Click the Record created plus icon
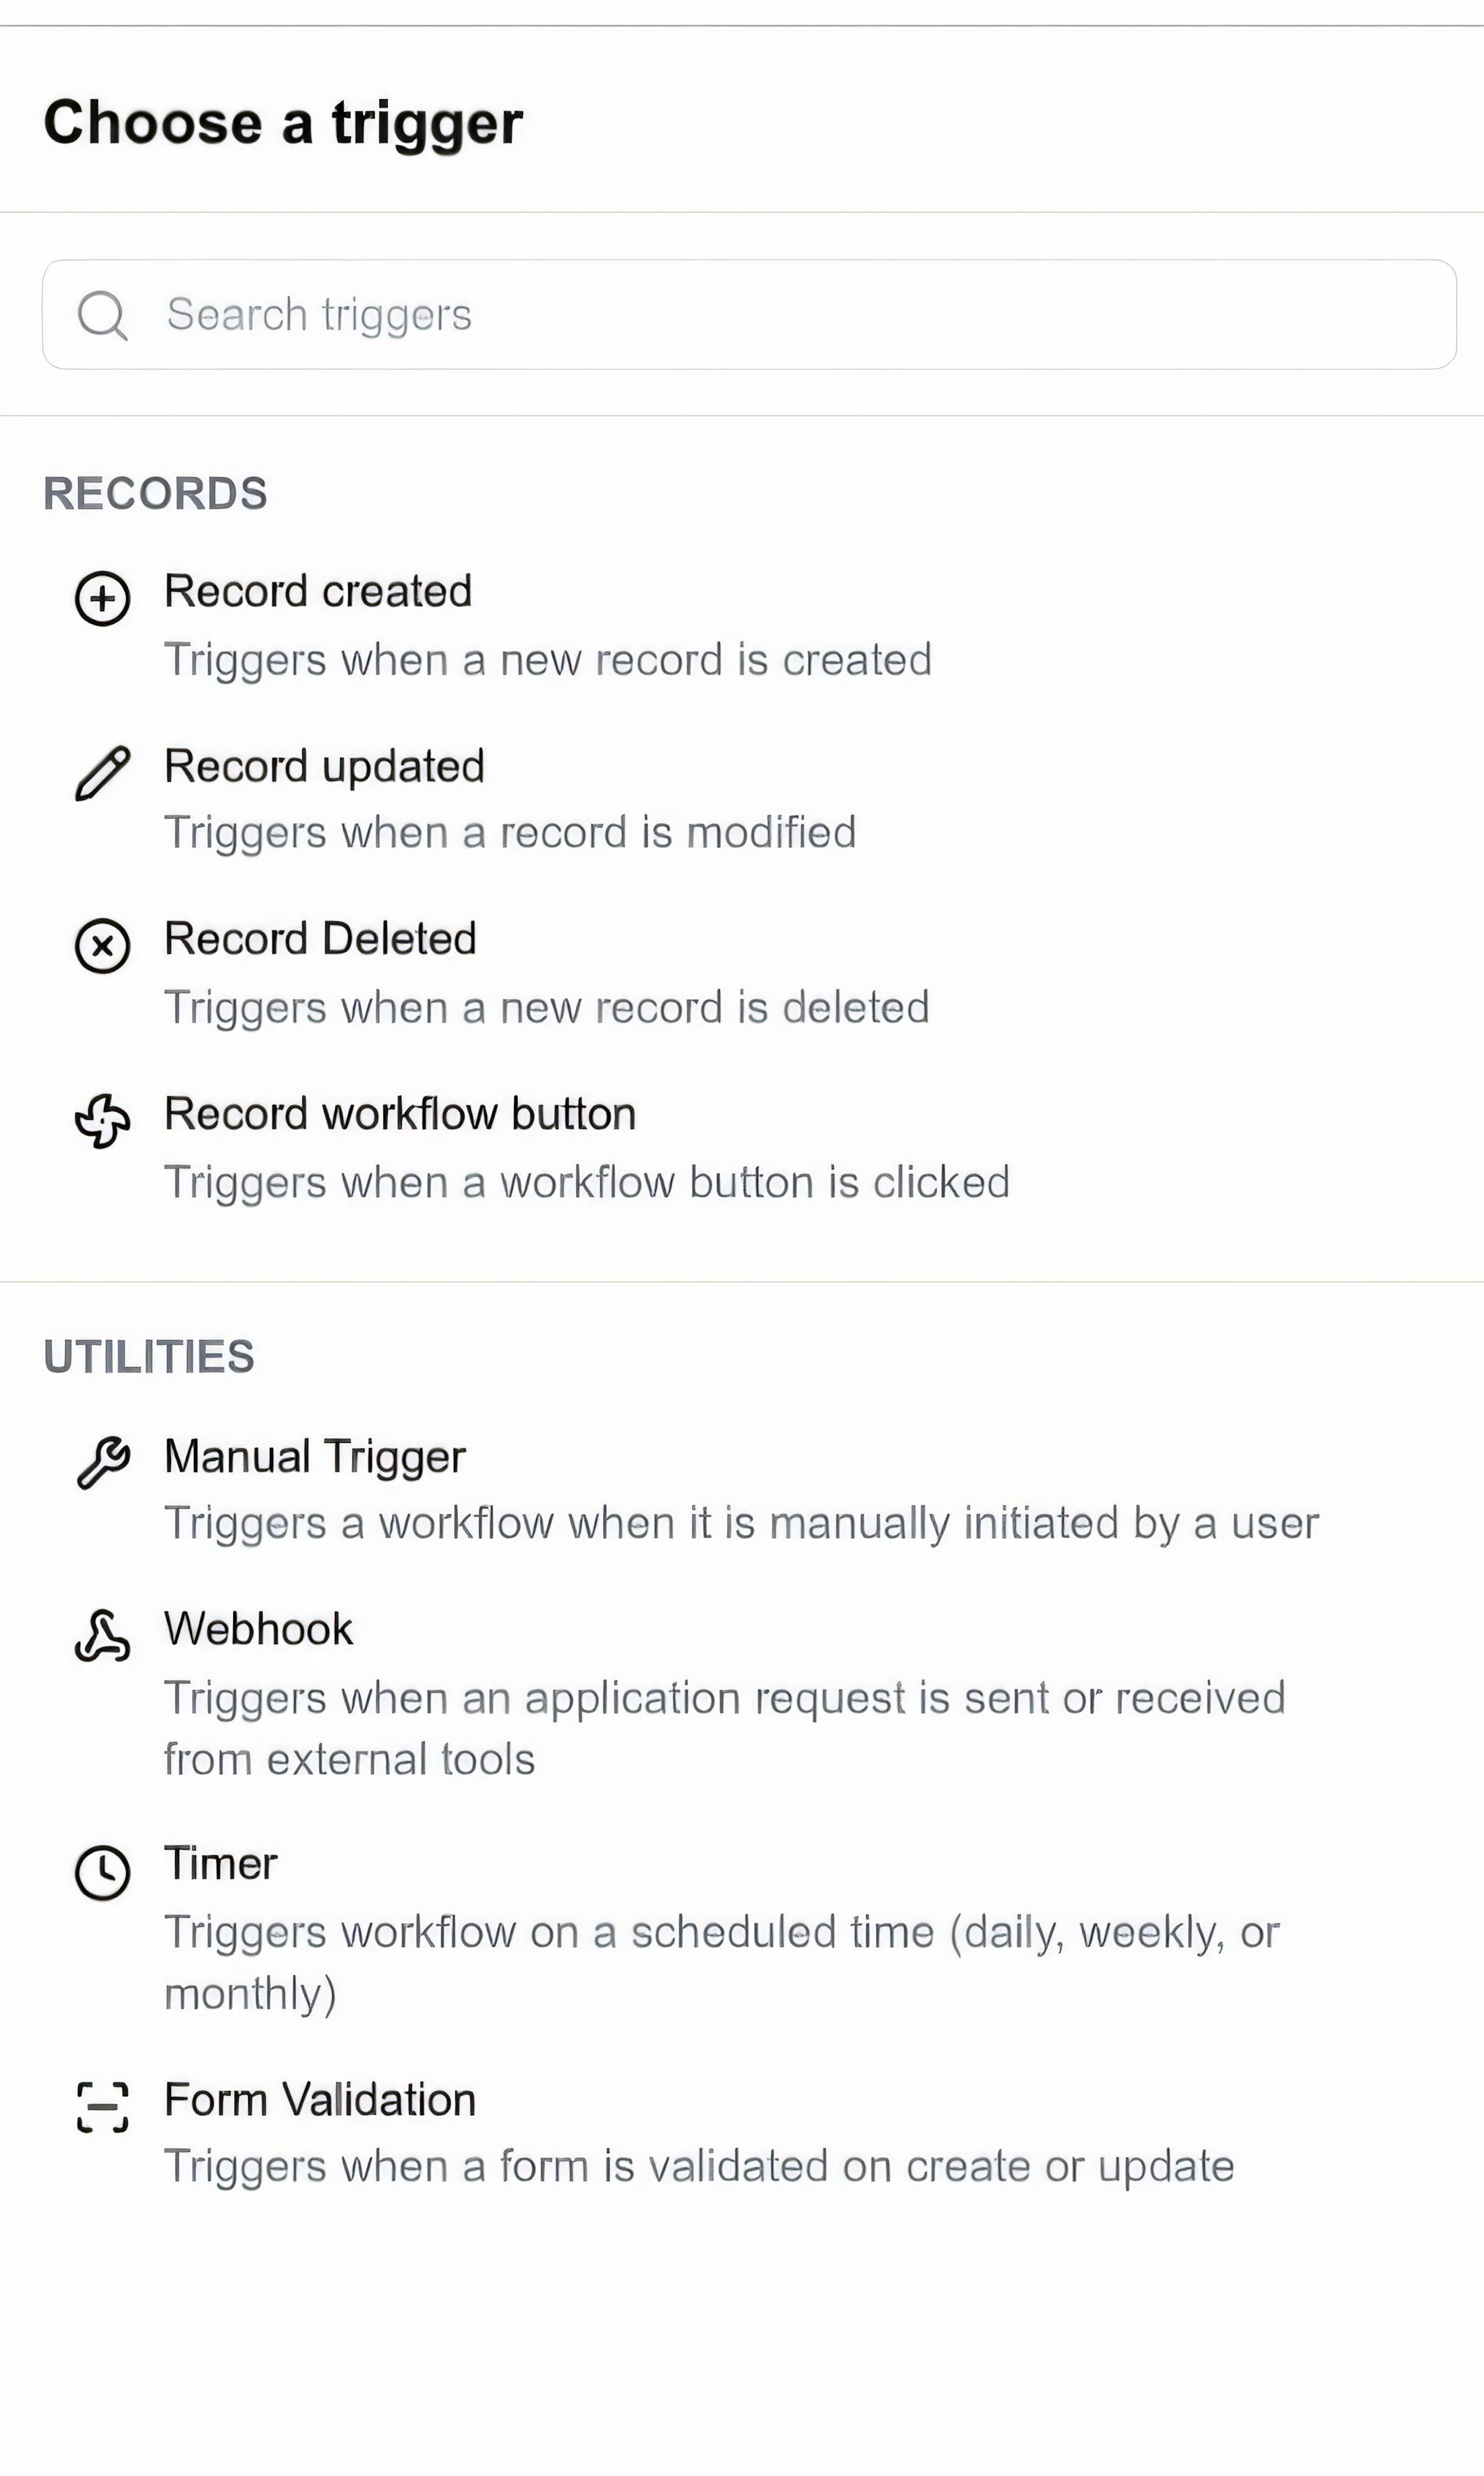 [x=103, y=599]
